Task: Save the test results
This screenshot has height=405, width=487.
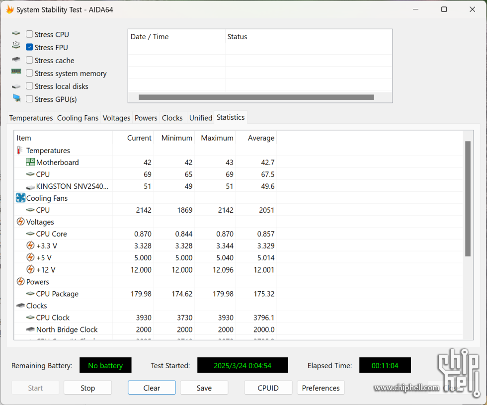Action: click(x=204, y=388)
